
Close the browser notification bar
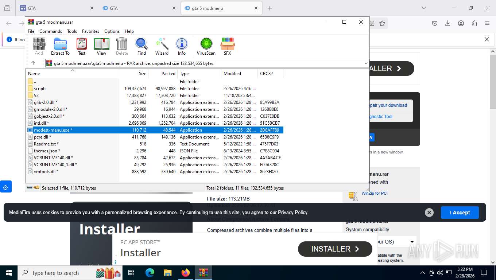pos(487,39)
